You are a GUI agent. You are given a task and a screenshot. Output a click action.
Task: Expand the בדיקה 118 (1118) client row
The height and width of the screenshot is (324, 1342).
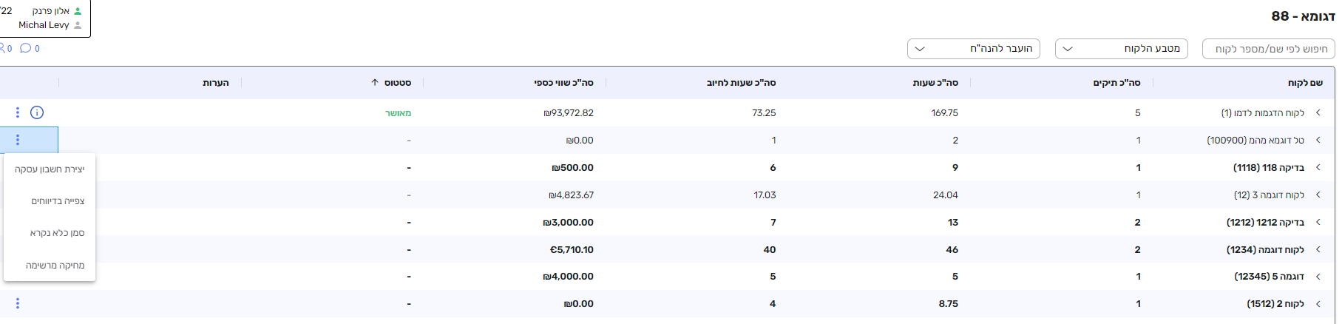point(1318,168)
